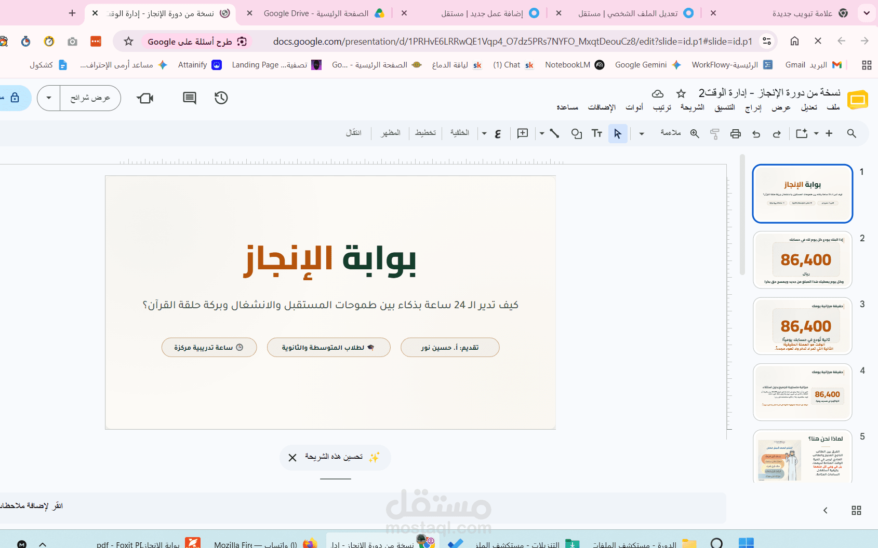Open a new browser tab with plus
The image size is (878, 548).
tap(72, 13)
